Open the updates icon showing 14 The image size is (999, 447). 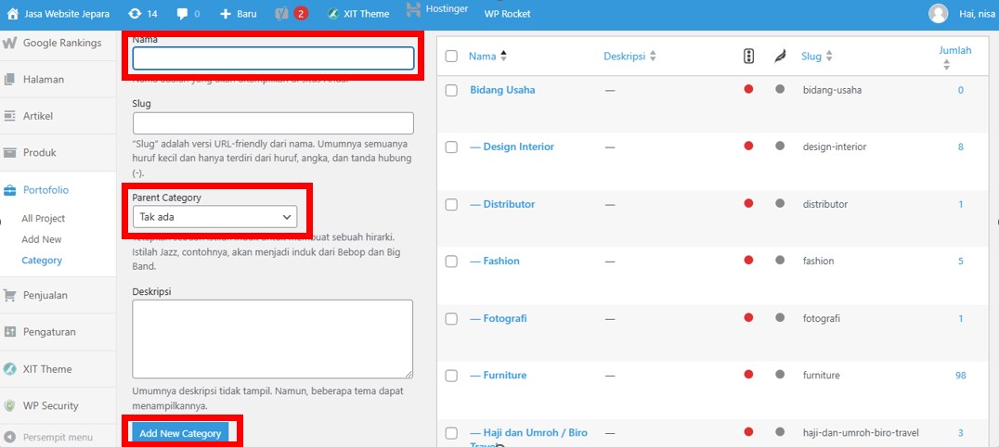[135, 13]
